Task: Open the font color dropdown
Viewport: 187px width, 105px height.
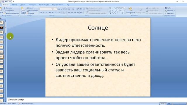Action: tap(64, 13)
